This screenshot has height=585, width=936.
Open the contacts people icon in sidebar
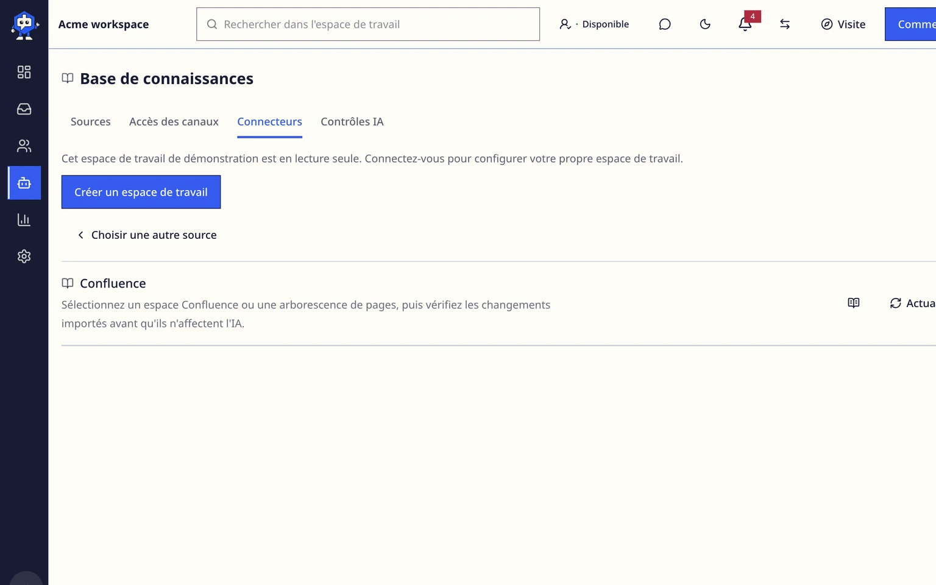click(x=24, y=146)
